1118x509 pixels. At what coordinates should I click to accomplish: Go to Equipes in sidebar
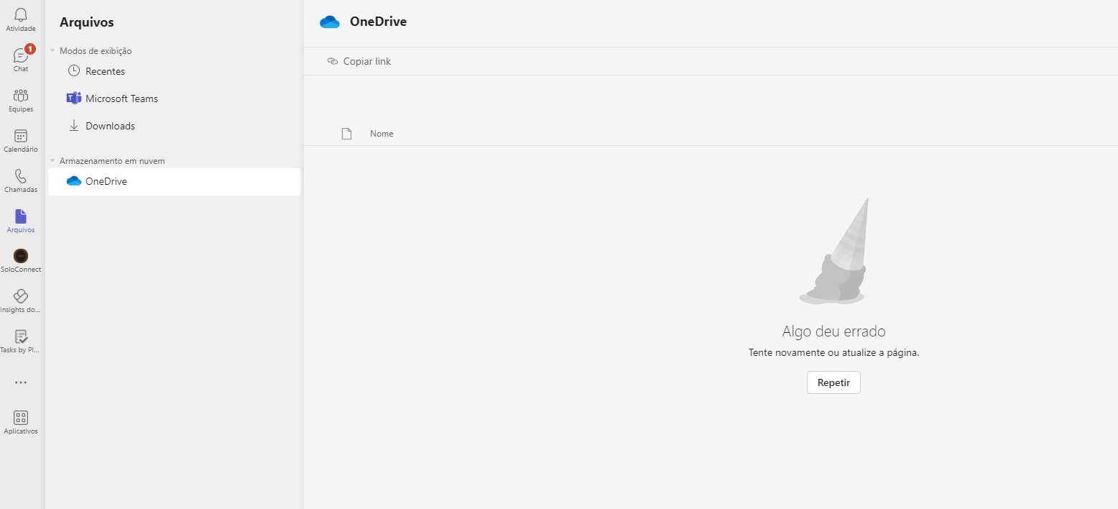pyautogui.click(x=21, y=100)
